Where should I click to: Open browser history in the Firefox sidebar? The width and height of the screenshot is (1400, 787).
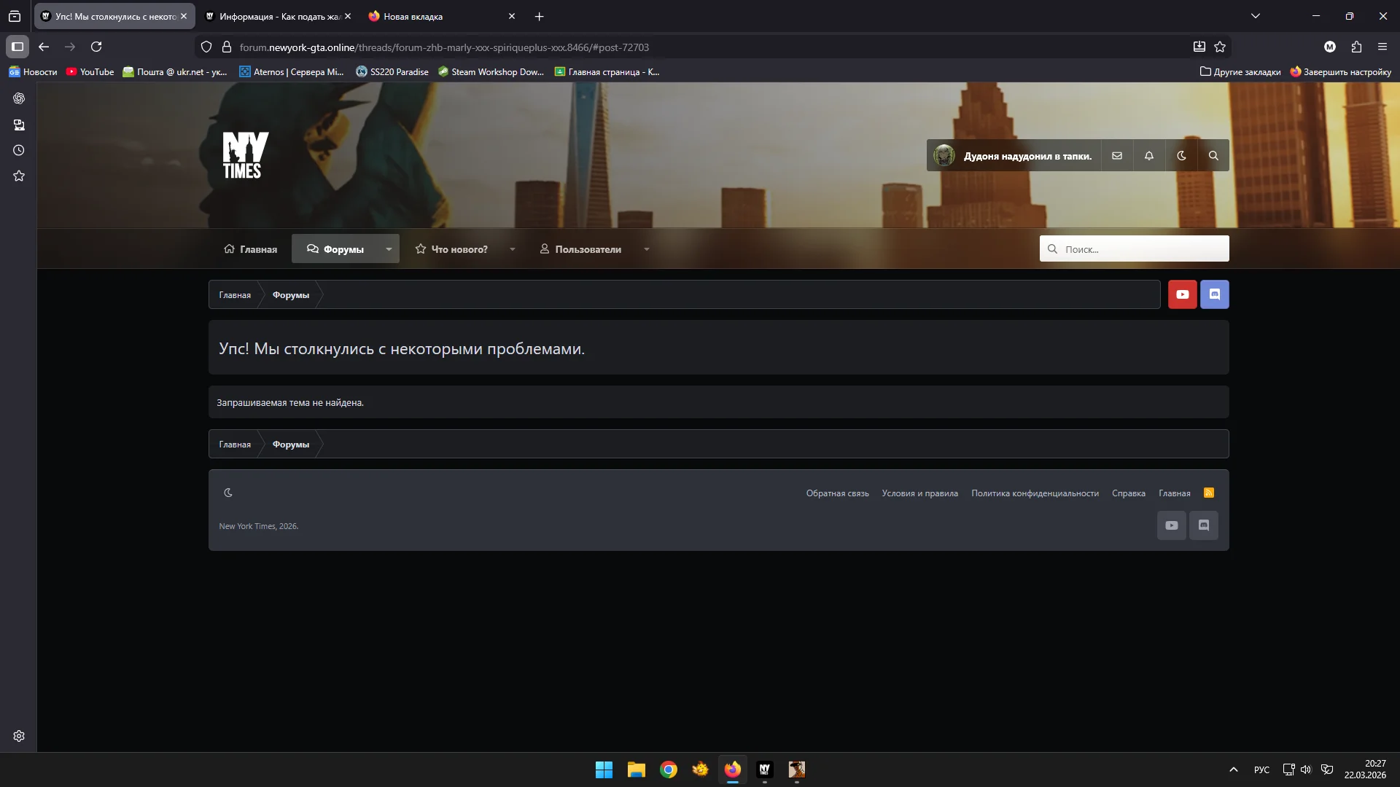[x=19, y=151]
